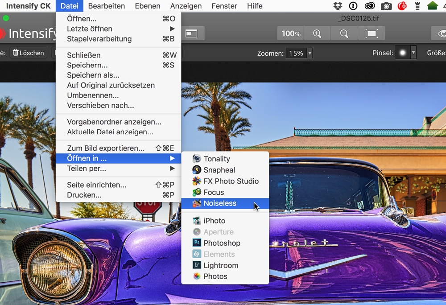Choose Verschieben nach... menu item
The image size is (446, 305).
tap(118, 105)
